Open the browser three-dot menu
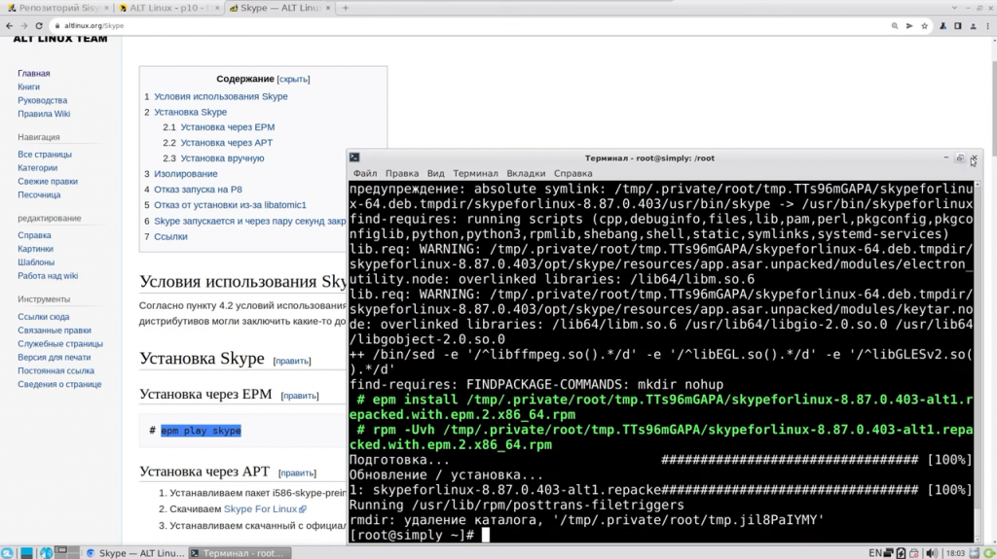Screen dimensions: 997x559 [x=987, y=26]
